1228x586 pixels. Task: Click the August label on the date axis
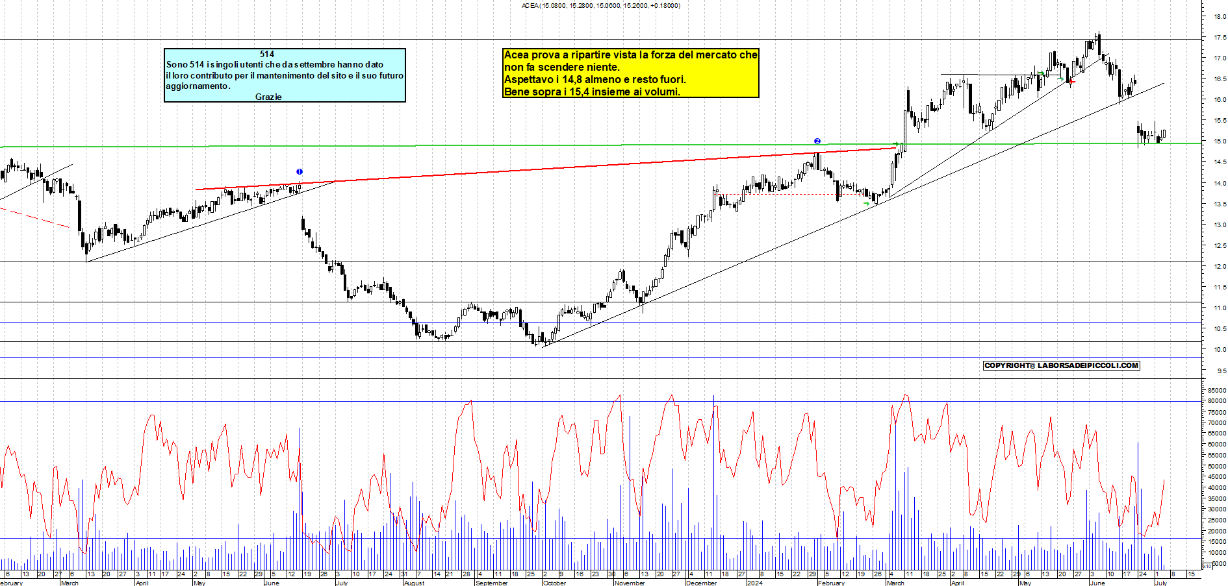[x=415, y=583]
